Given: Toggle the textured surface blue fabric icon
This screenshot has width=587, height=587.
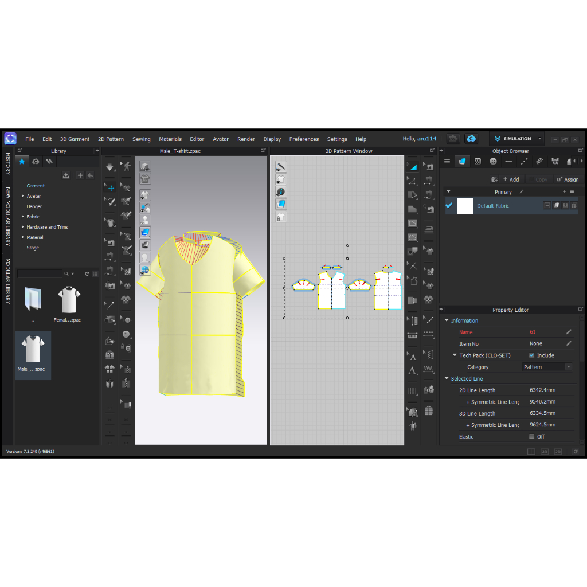Looking at the screenshot, I should 145,233.
